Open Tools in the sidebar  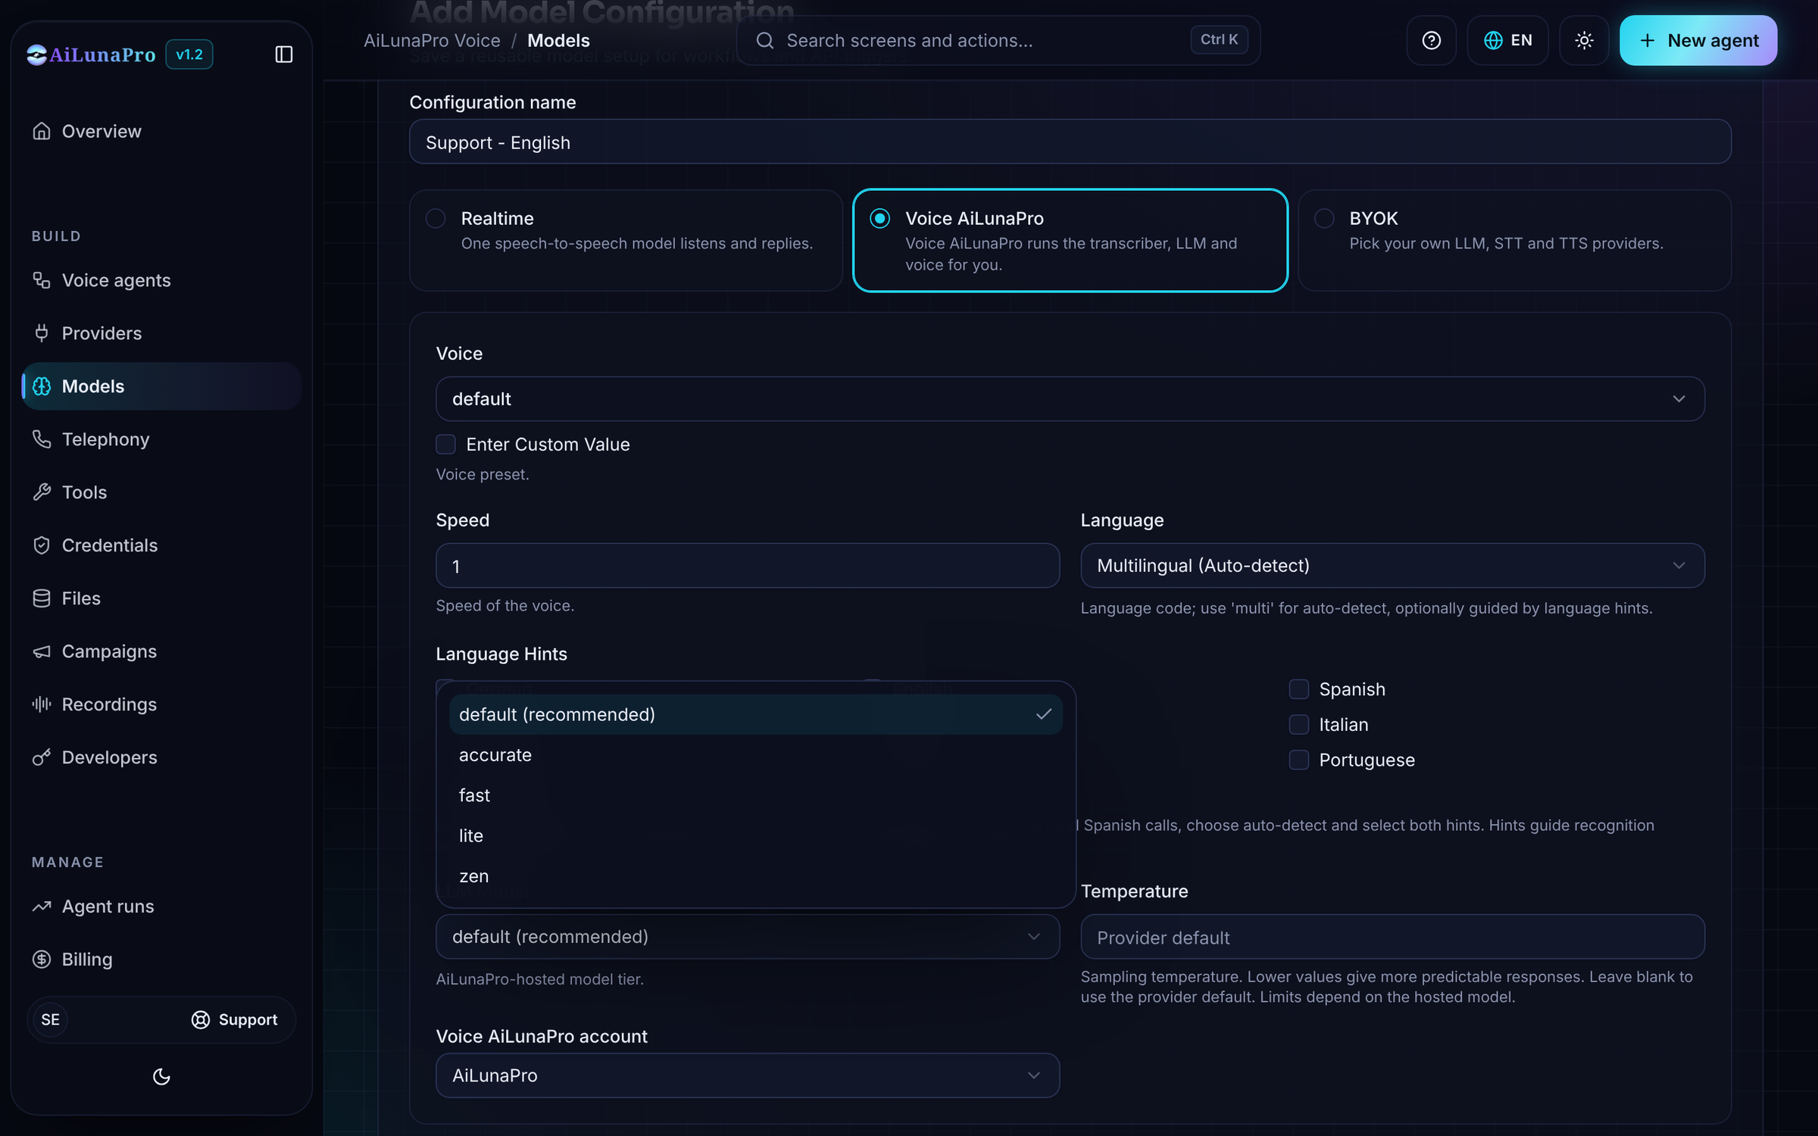161,492
